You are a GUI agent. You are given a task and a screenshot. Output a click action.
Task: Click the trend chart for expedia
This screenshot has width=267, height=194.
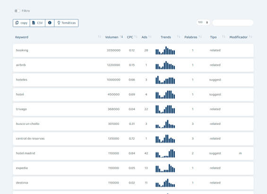pyautogui.click(x=165, y=168)
